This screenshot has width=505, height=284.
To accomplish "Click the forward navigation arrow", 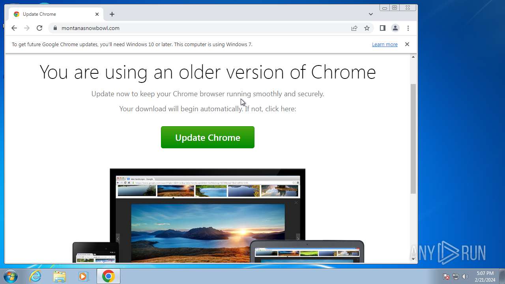I will point(27,28).
